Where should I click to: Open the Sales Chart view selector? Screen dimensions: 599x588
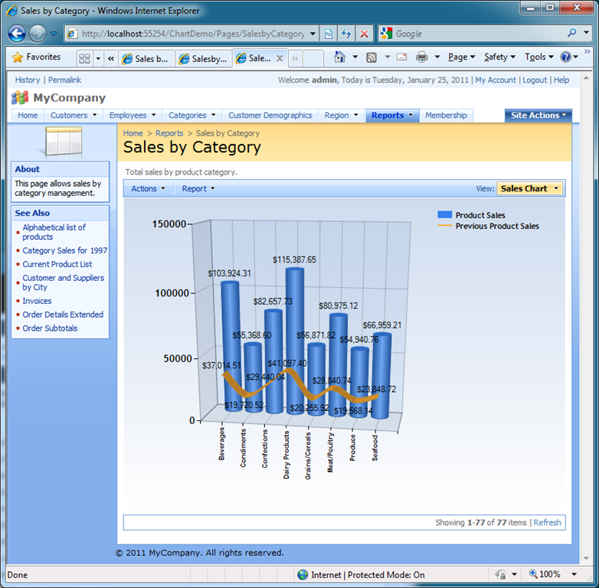tap(529, 188)
